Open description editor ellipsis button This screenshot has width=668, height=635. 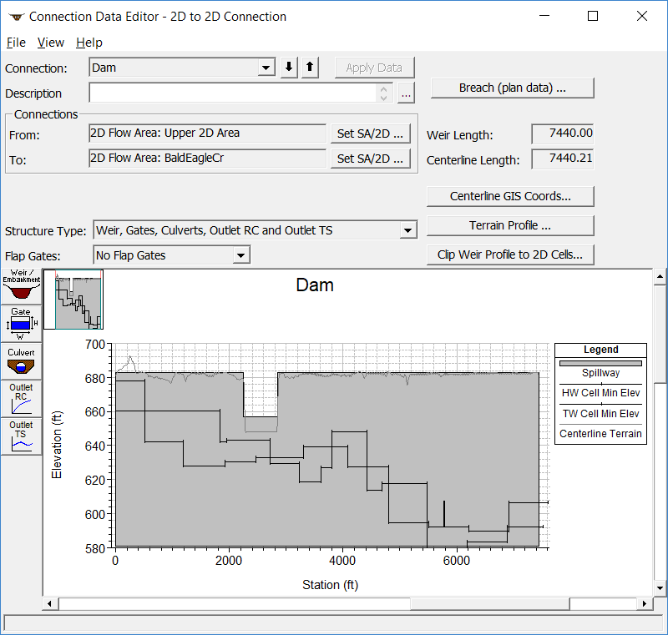[406, 93]
